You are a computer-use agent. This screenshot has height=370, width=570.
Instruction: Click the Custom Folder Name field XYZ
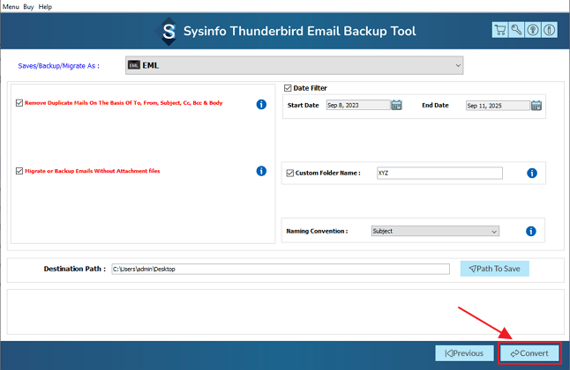439,173
